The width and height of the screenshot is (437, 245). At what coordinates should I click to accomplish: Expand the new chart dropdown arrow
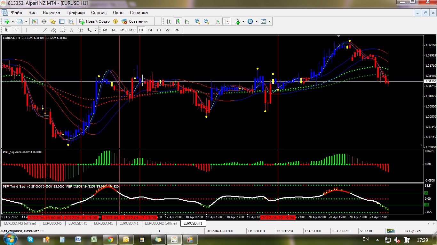[13, 21]
